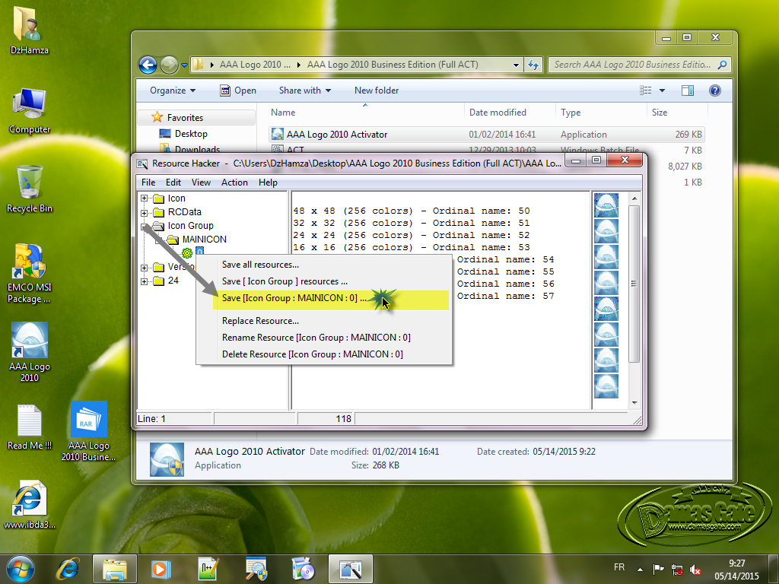The height and width of the screenshot is (584, 779).
Task: Expand the Icon folder in resource tree
Action: click(x=144, y=198)
